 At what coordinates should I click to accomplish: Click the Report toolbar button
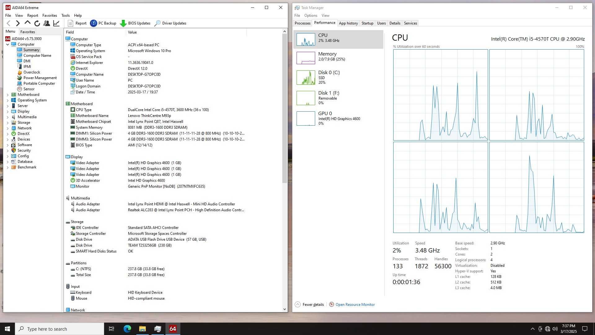[x=77, y=23]
